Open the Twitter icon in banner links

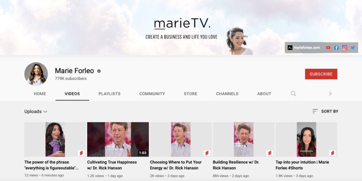(x=353, y=48)
